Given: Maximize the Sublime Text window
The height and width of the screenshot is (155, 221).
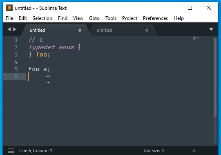Looking at the screenshot, I should [190, 8].
